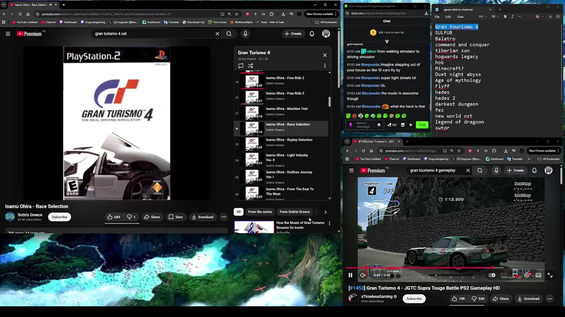Select 'From the series' filter chip

260,212
